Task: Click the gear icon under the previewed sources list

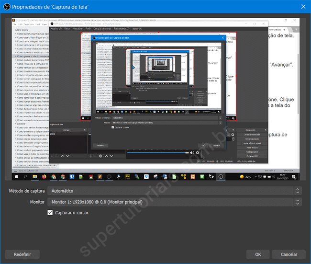Action: tap(100, 156)
